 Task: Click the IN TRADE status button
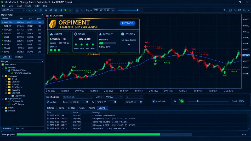[128, 23]
